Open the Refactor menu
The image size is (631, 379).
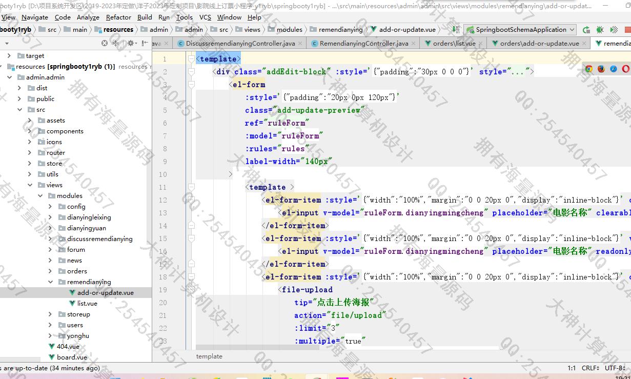118,17
